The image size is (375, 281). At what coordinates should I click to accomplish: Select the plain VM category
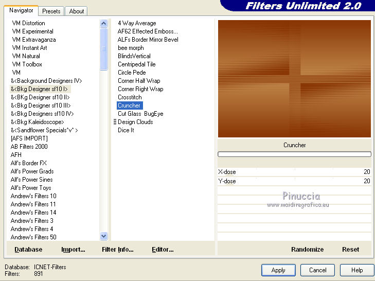tap(16, 73)
